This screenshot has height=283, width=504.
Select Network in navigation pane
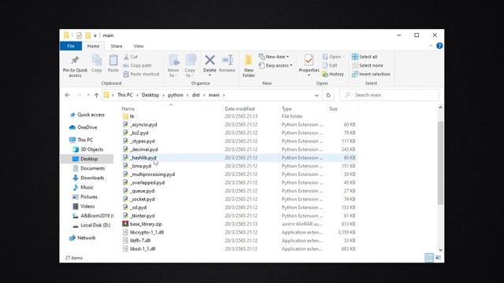(x=83, y=237)
